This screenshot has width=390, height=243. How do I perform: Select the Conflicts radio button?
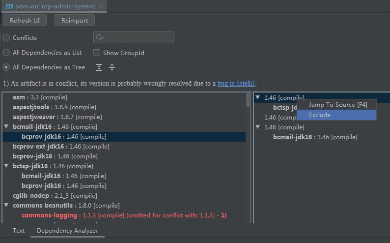tap(6, 37)
